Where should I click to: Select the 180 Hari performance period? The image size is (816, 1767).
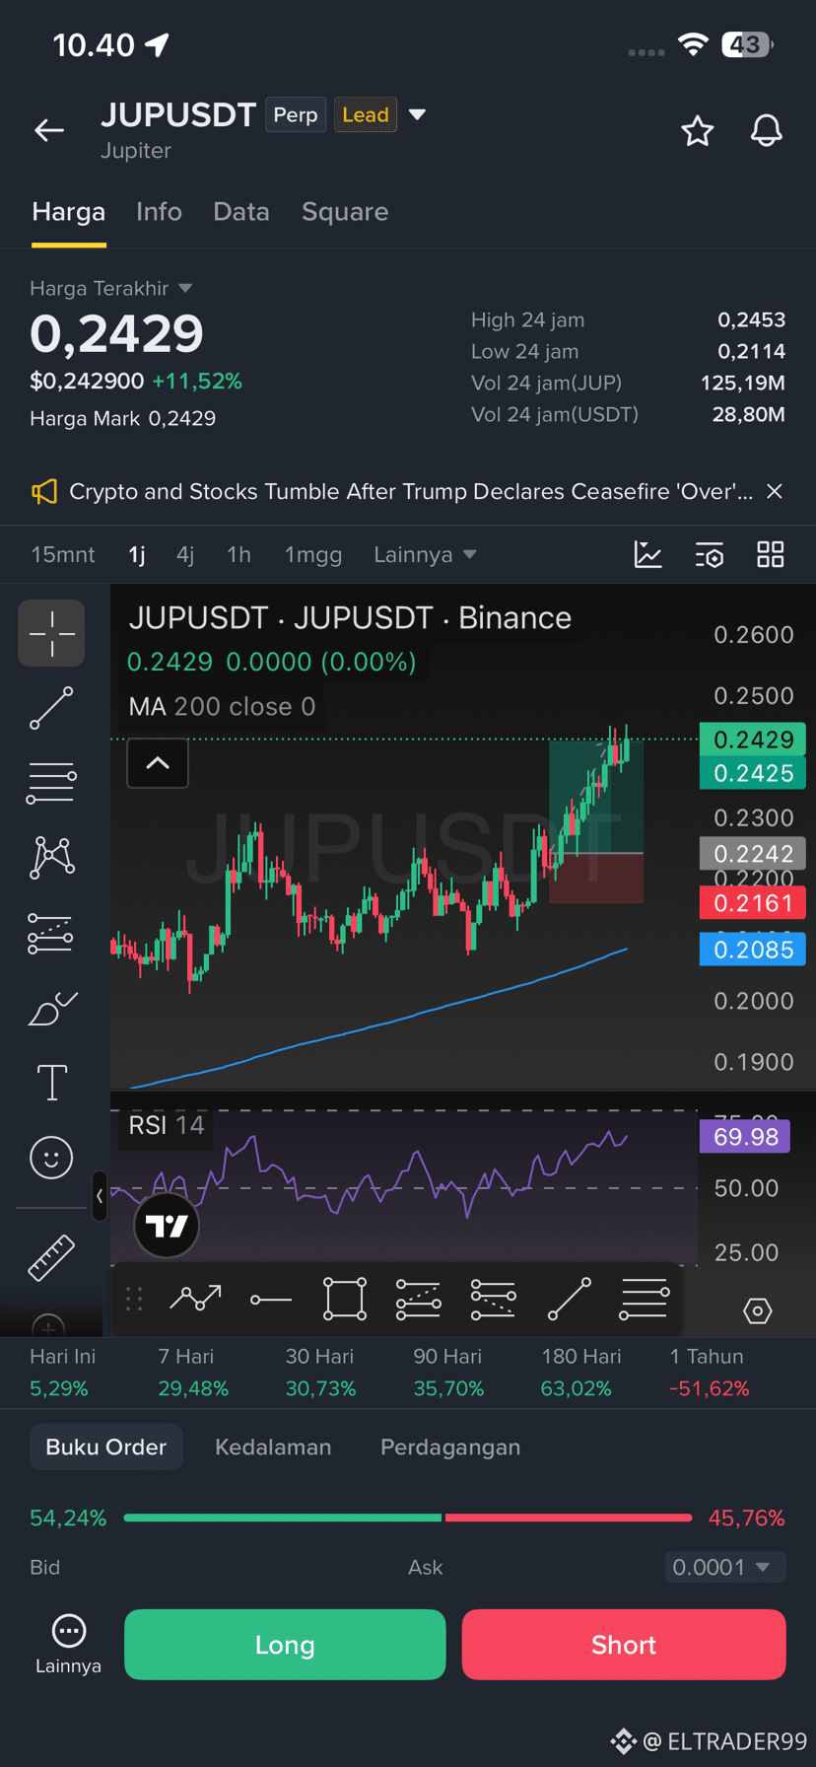580,1372
